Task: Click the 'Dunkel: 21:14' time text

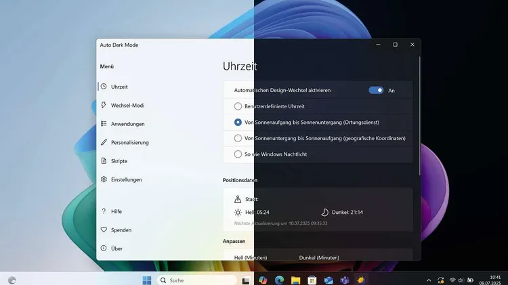Action: click(347, 213)
